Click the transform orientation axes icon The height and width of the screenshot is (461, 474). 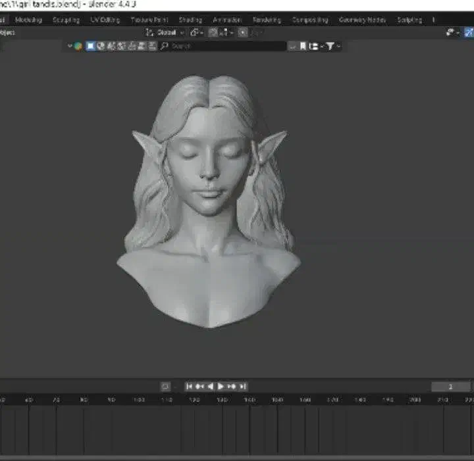click(x=149, y=32)
